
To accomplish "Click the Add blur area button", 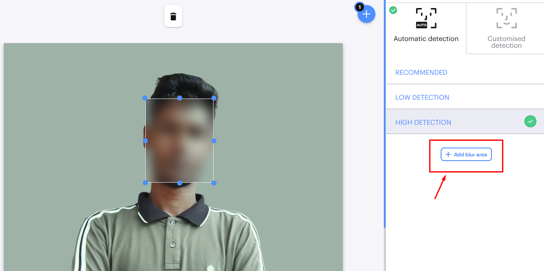I will [x=466, y=154].
